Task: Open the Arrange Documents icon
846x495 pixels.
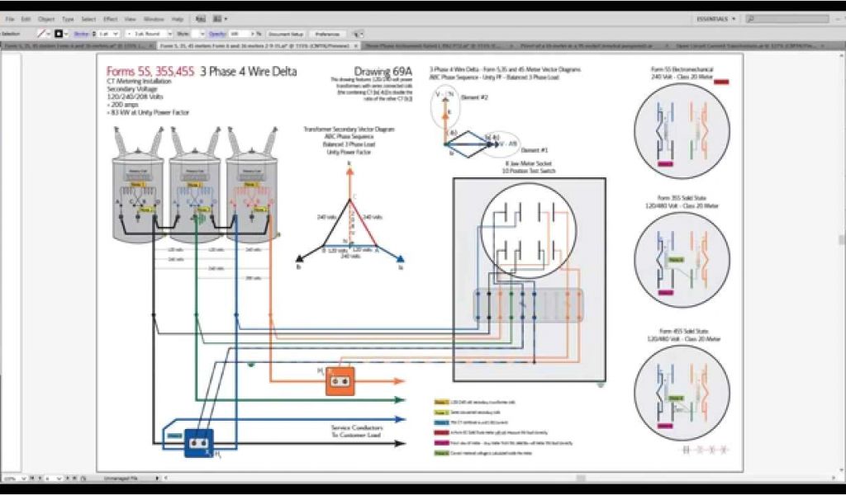Action: click(219, 18)
